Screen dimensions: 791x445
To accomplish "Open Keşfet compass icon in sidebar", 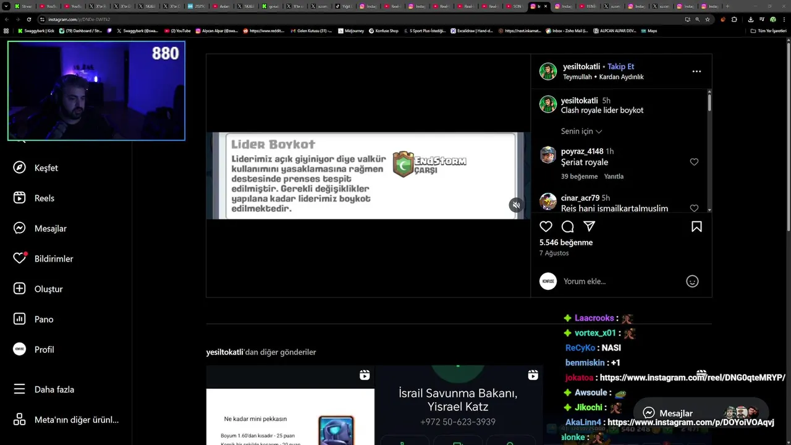I will tap(20, 167).
